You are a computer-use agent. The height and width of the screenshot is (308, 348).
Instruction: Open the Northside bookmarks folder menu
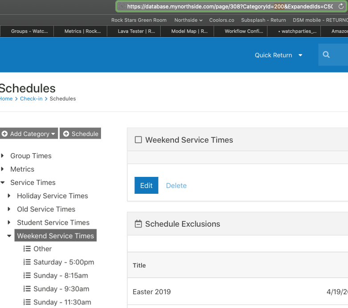[188, 20]
